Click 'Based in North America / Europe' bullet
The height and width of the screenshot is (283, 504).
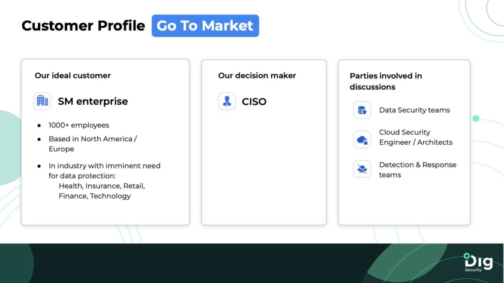(93, 144)
